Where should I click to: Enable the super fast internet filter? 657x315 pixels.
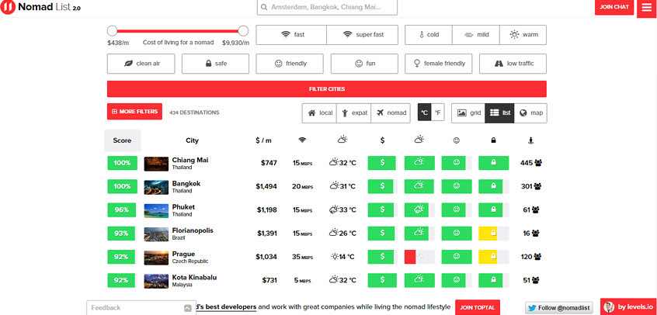pos(362,35)
